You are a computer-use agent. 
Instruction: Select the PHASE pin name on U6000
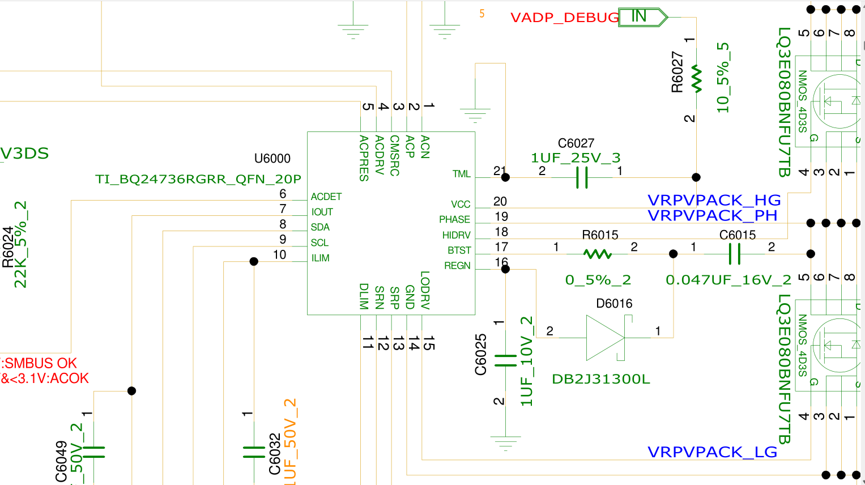tap(455, 220)
